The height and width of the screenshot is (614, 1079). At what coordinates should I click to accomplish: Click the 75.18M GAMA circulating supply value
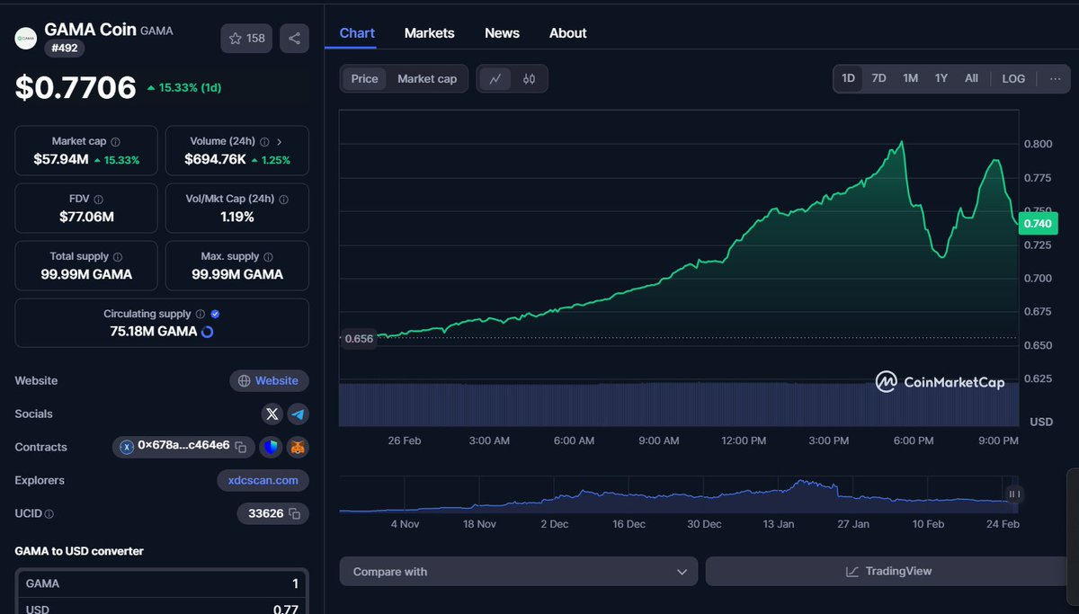click(154, 332)
